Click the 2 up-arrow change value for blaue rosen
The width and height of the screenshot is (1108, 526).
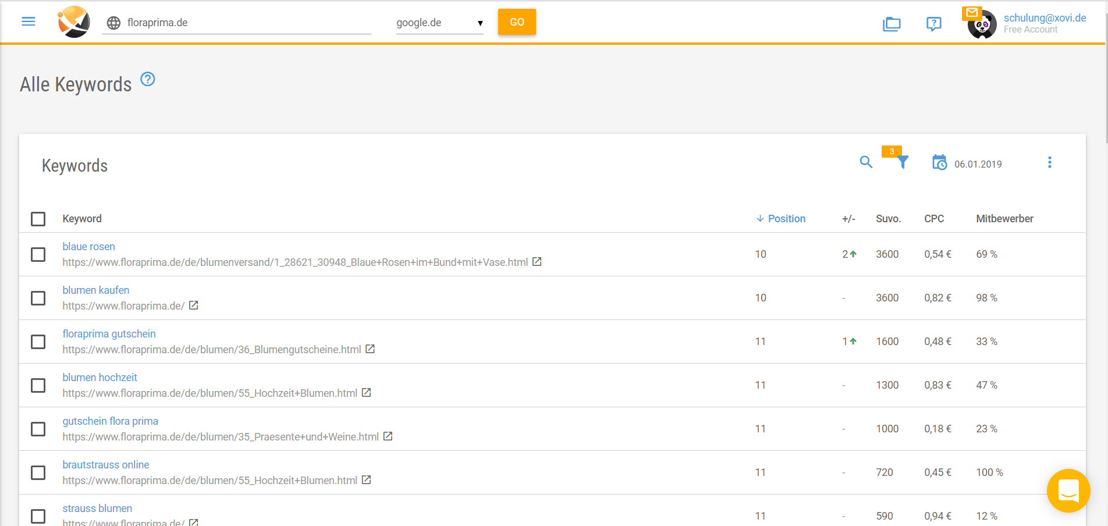tap(849, 254)
